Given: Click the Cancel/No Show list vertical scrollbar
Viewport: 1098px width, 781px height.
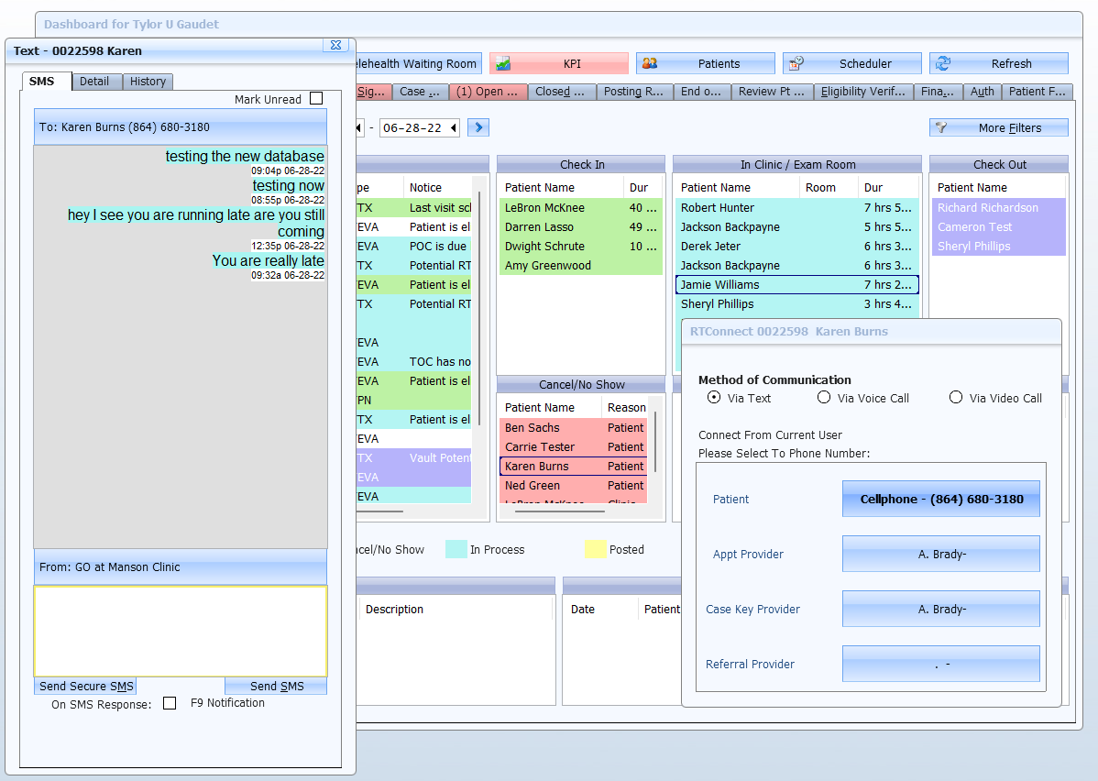Looking at the screenshot, I should pos(654,441).
